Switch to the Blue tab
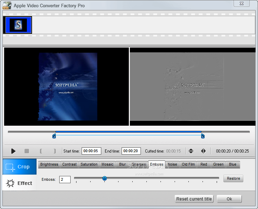This screenshot has height=209, width=258. 233,165
